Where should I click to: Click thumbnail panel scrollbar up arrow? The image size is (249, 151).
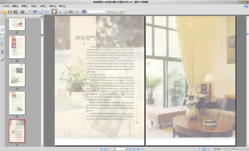(x=42, y=20)
